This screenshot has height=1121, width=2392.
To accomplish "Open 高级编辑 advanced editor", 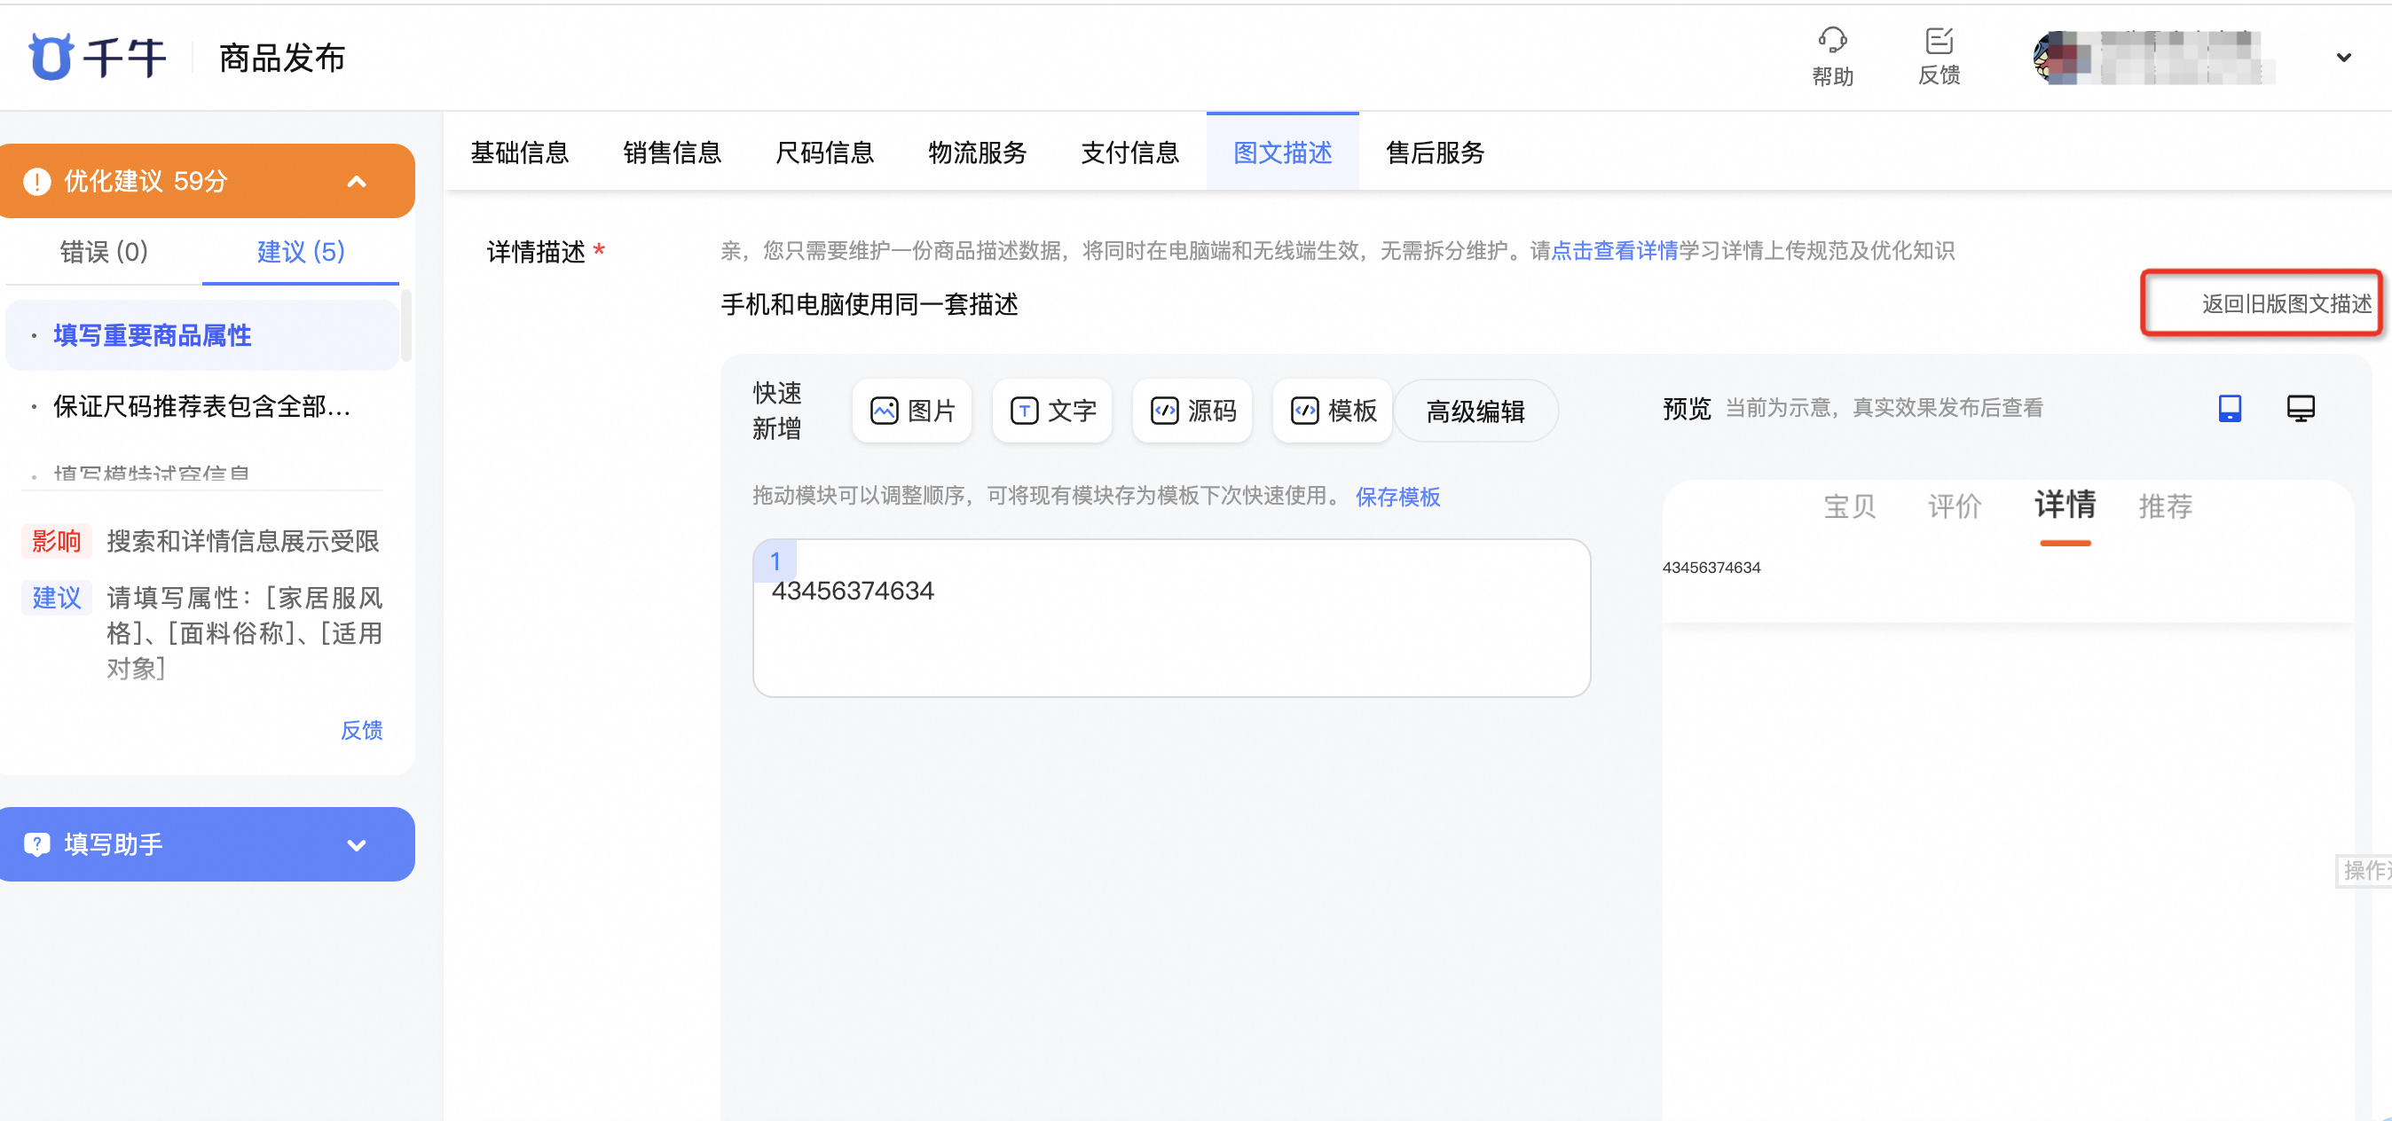I will tap(1475, 410).
